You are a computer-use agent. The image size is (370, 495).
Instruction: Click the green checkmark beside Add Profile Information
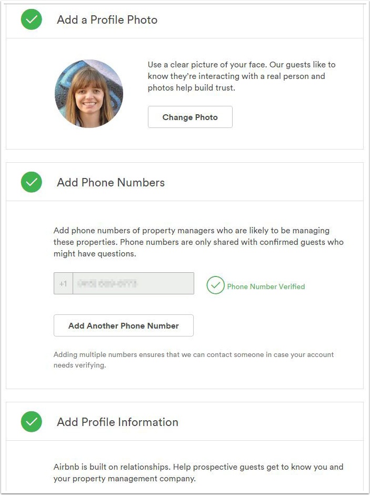(31, 421)
